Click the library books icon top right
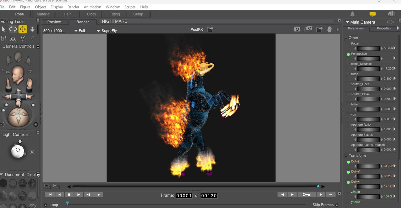The height and width of the screenshot is (208, 401). pyautogui.click(x=391, y=14)
